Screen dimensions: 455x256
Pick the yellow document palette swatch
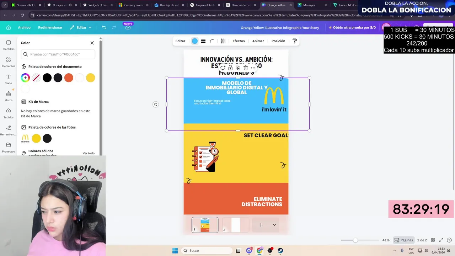click(x=91, y=78)
